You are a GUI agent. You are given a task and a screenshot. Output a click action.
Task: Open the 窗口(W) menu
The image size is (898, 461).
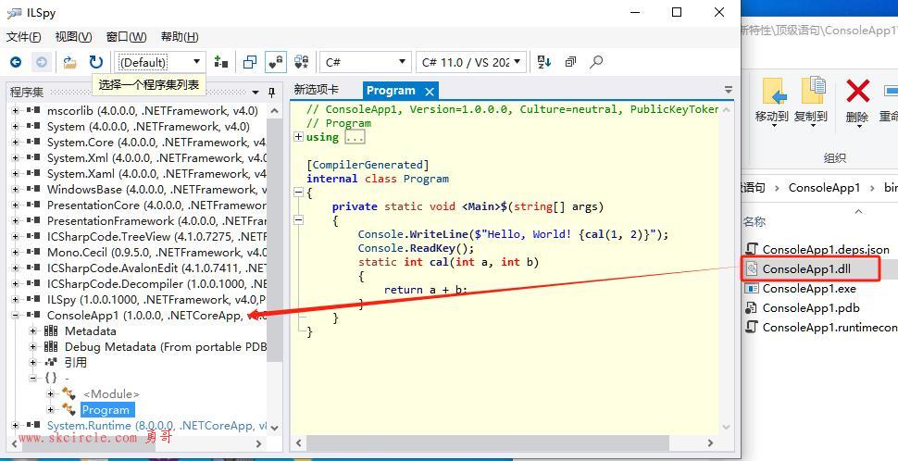click(x=127, y=37)
